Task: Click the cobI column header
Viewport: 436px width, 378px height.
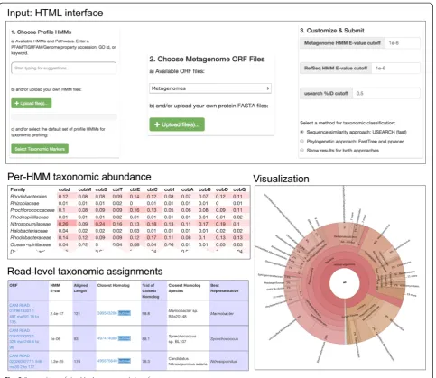Action: click(169, 189)
